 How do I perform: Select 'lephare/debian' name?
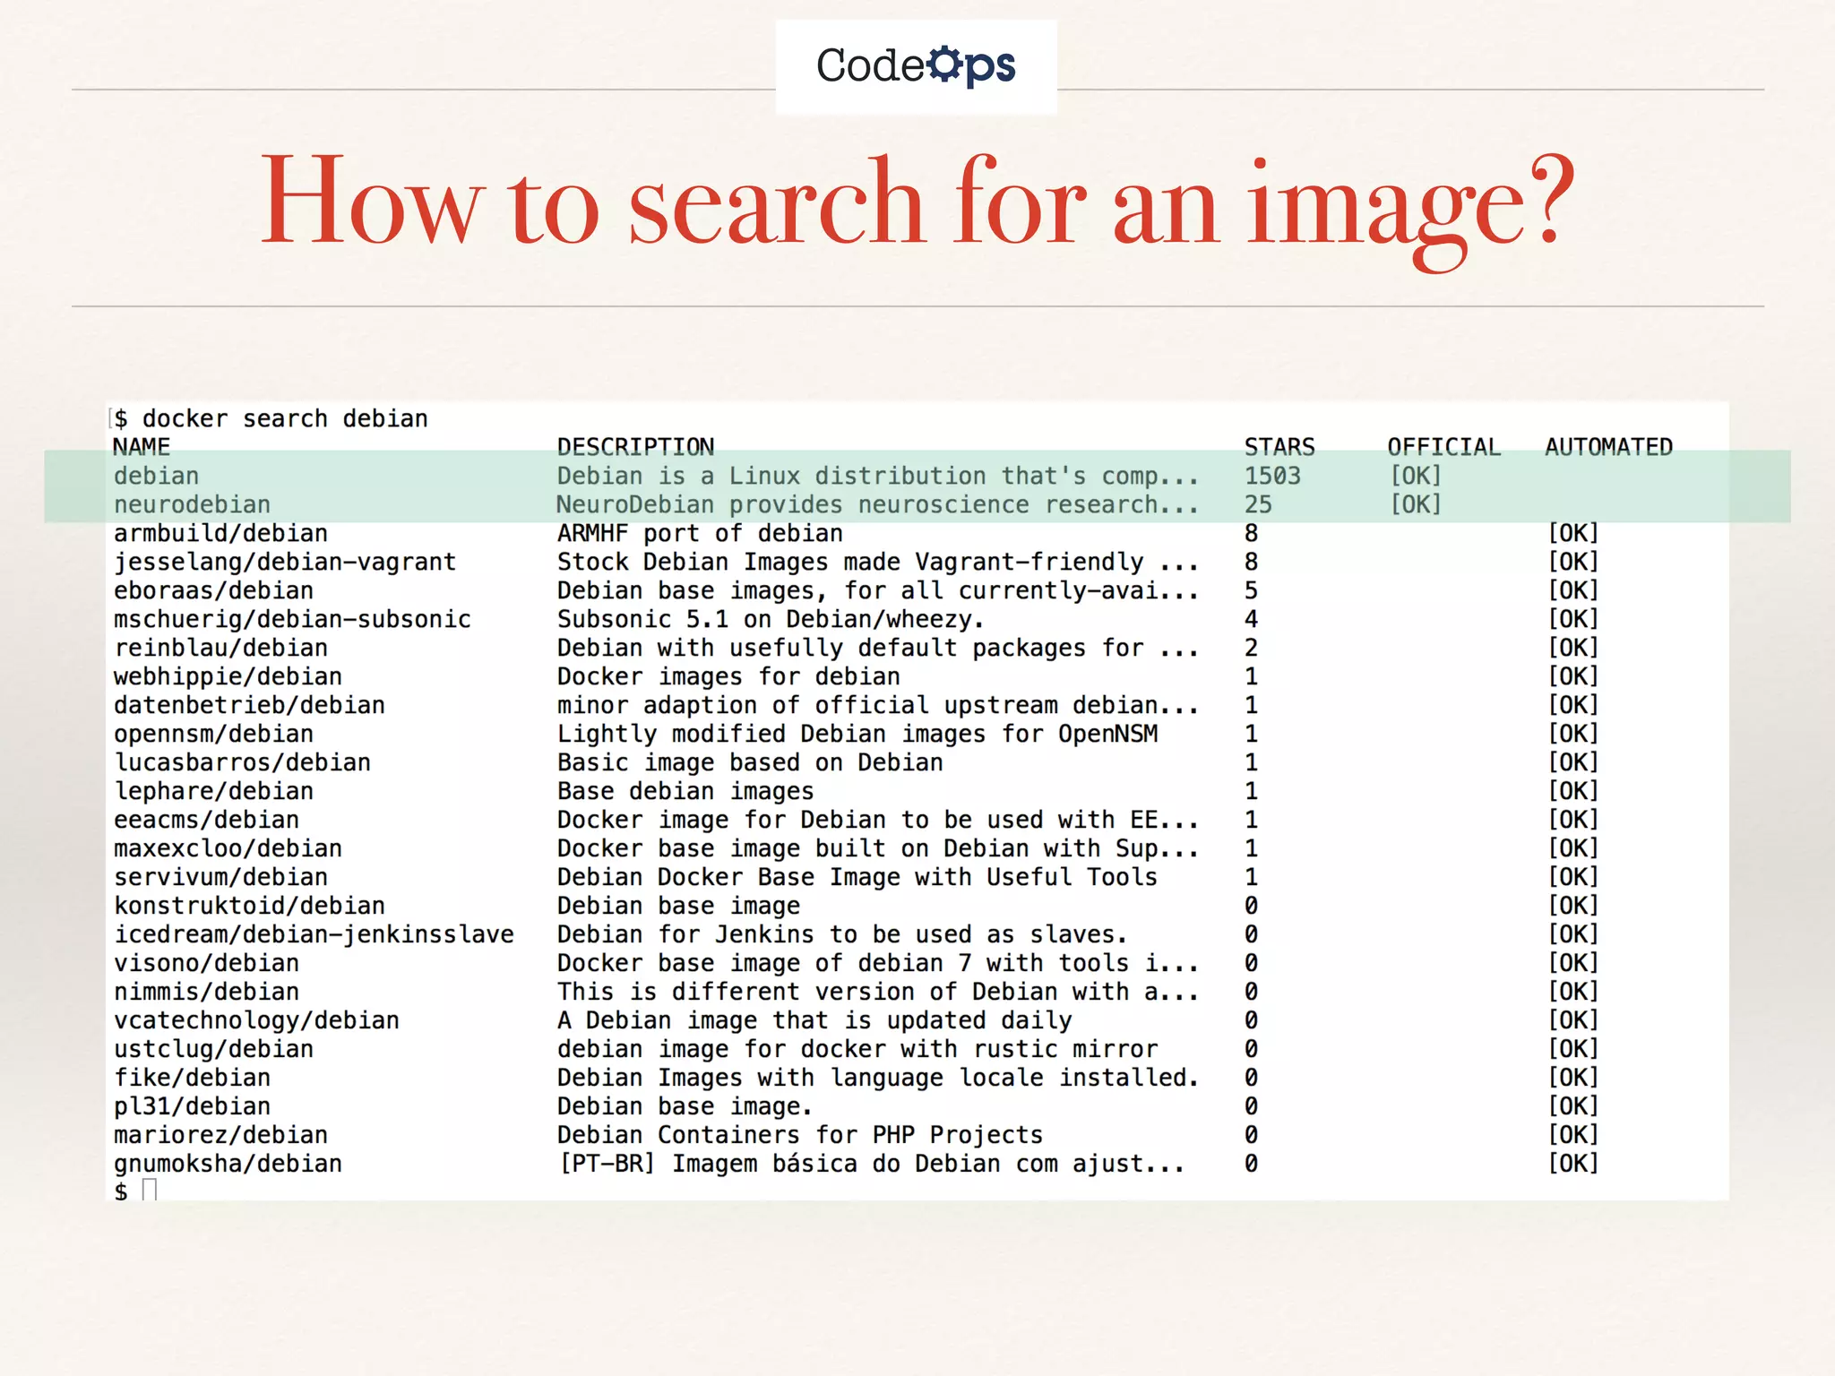pyautogui.click(x=213, y=791)
